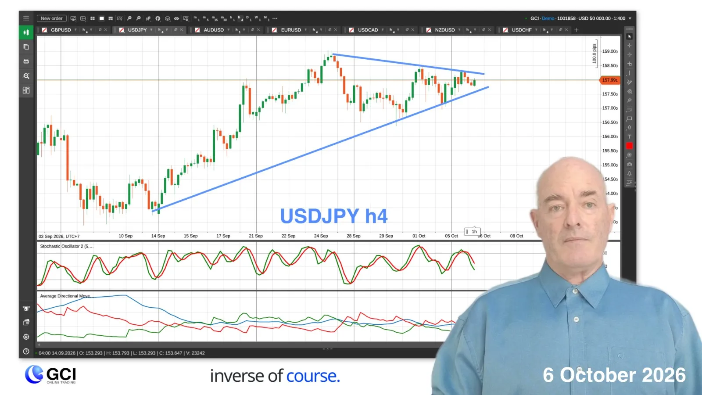The height and width of the screenshot is (395, 702).
Task: Expand the EURUSD symbol dropdown arrow
Action: point(306,30)
